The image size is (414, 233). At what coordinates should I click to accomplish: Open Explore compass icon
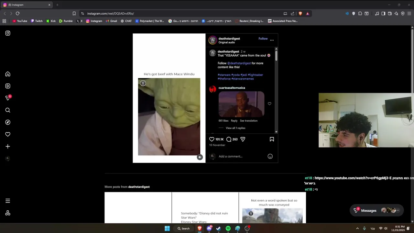[8, 122]
